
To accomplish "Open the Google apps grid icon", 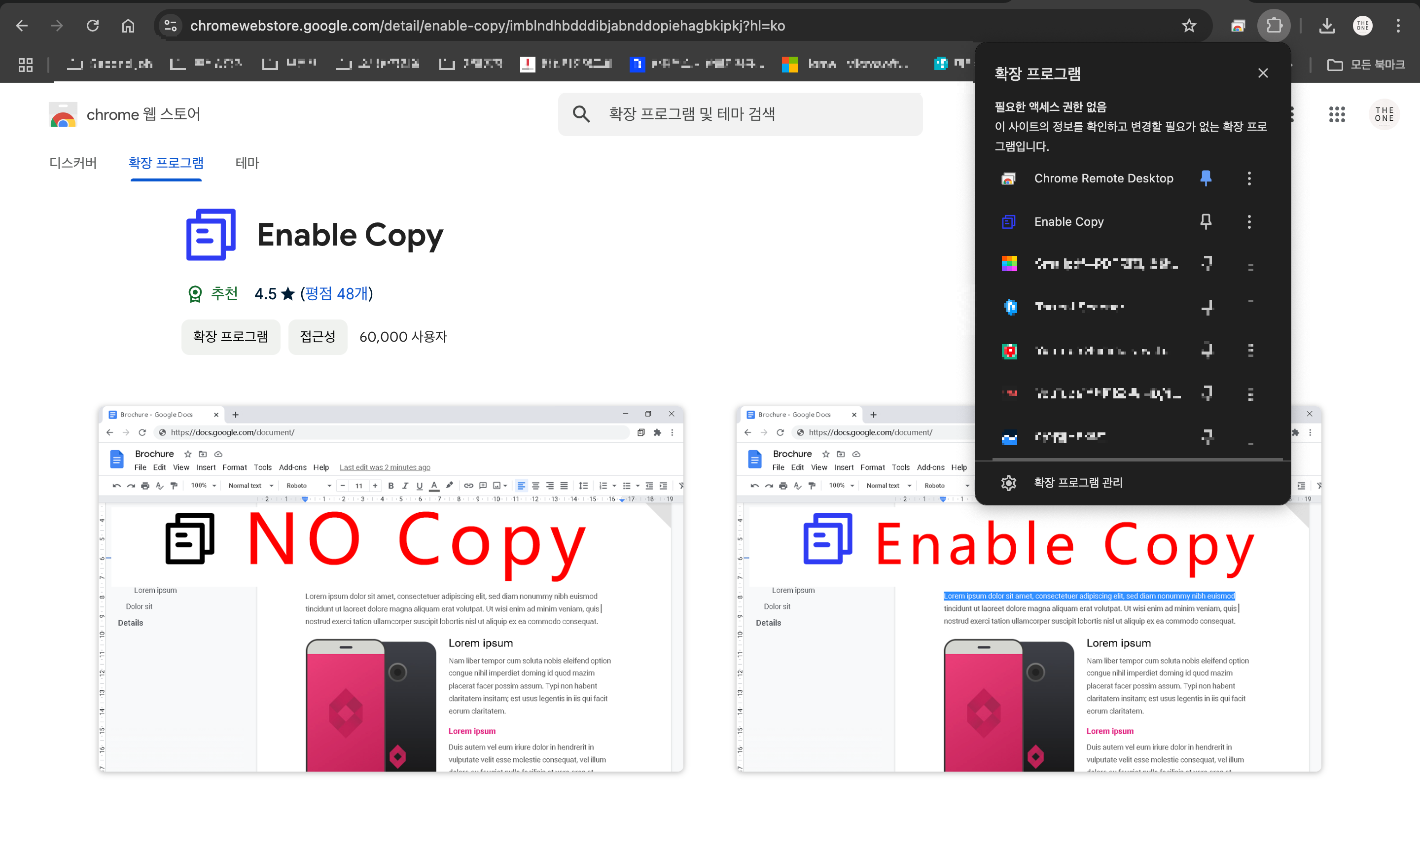I will [1336, 114].
